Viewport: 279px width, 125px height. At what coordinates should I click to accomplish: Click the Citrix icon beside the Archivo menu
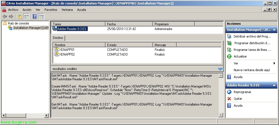pos(4,10)
